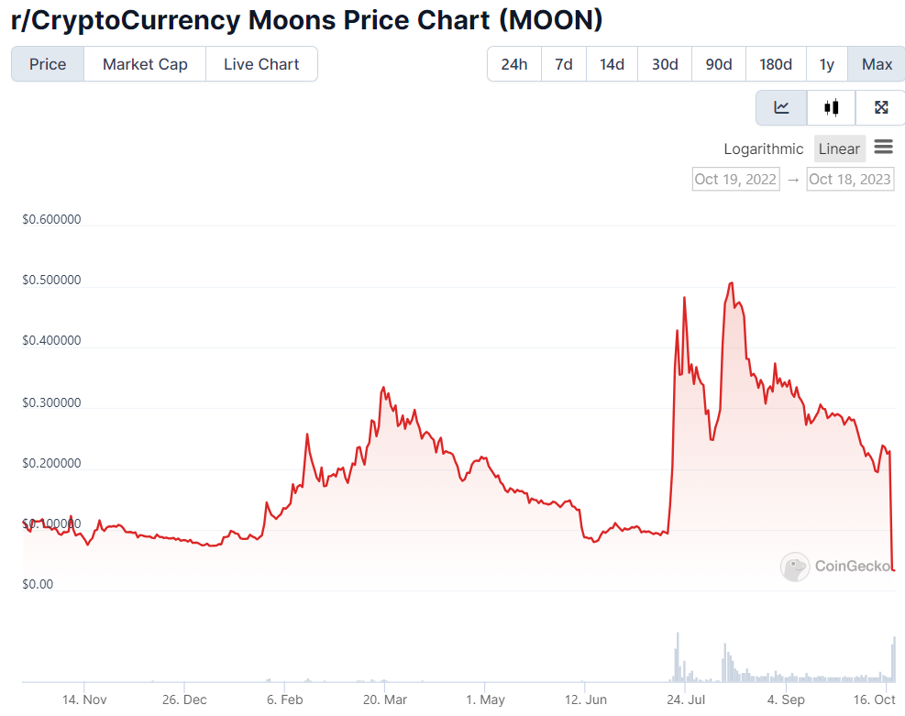Viewport: 905px width, 716px height.
Task: Open the Price tab
Action: click(x=48, y=64)
